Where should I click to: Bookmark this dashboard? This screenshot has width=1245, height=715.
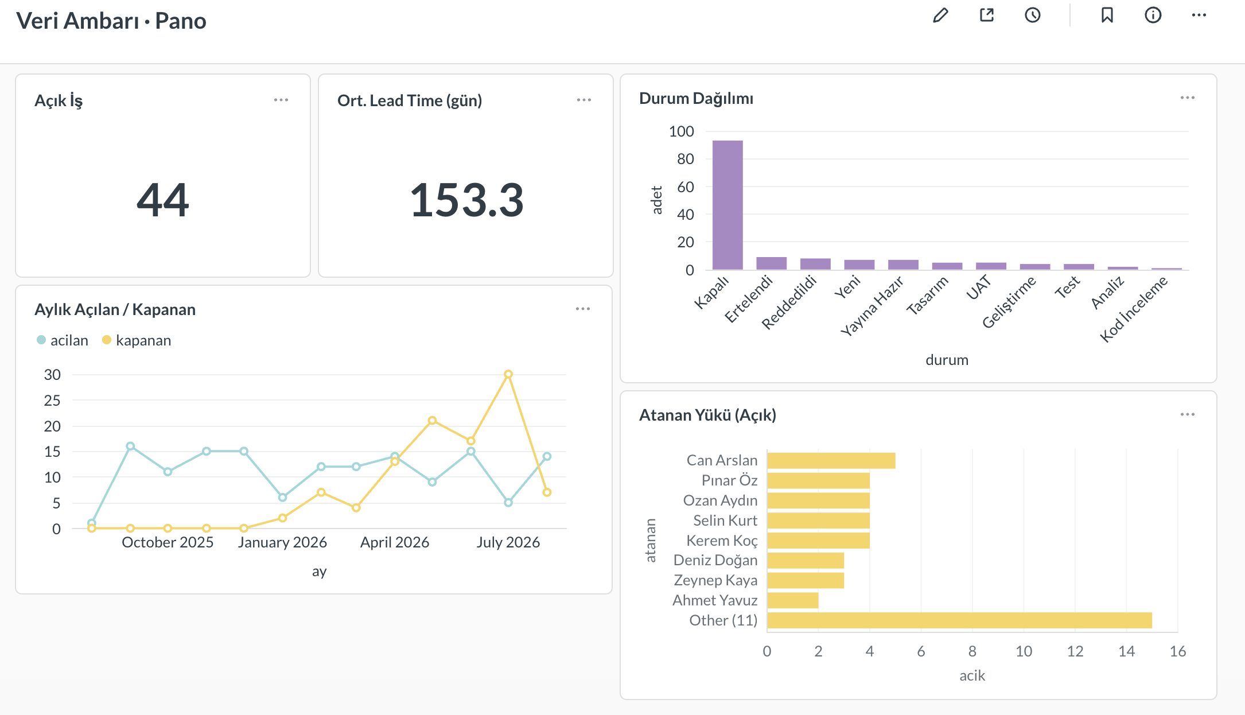[1107, 15]
